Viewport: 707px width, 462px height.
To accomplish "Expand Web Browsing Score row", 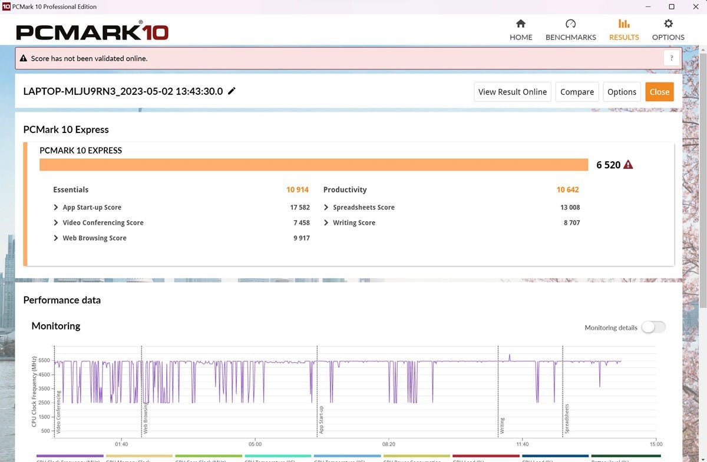I will pos(56,238).
